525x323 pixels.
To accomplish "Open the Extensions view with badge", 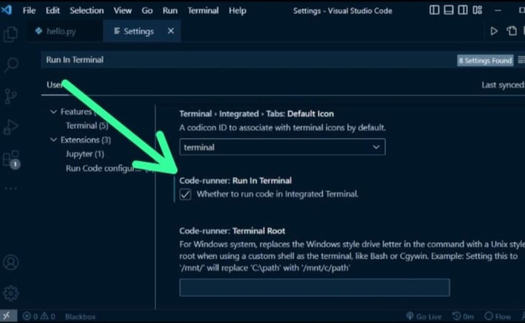I will (x=11, y=159).
